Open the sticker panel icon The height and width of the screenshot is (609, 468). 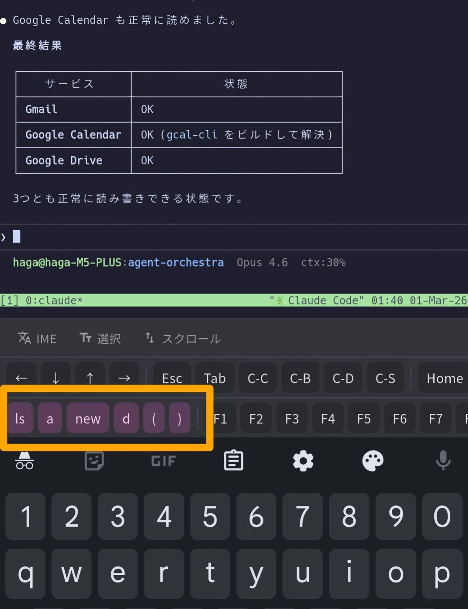point(94,460)
